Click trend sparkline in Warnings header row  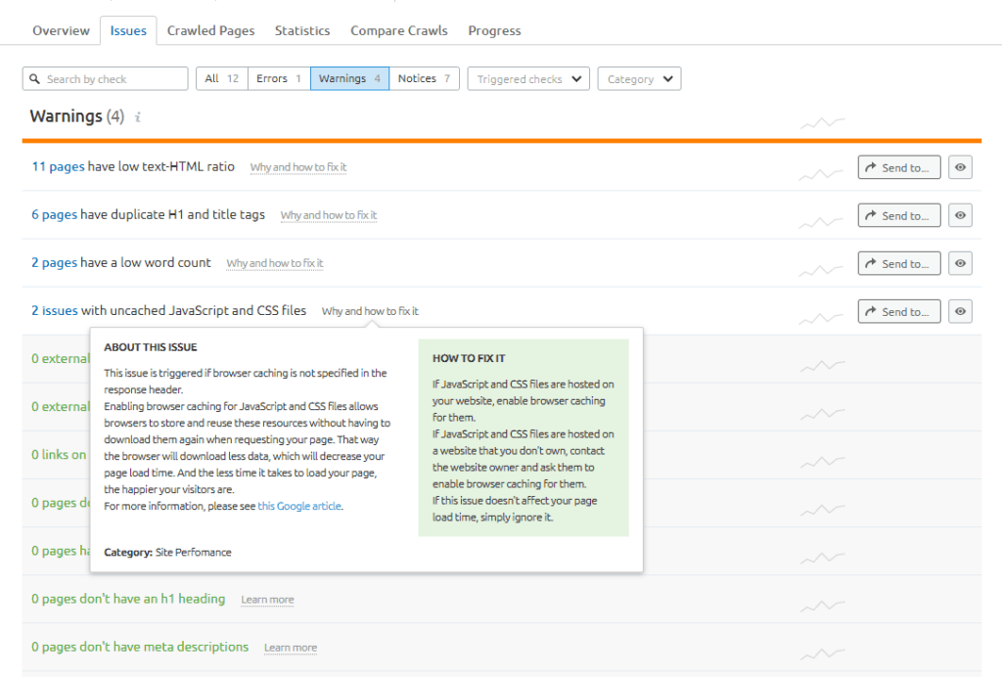click(x=821, y=123)
